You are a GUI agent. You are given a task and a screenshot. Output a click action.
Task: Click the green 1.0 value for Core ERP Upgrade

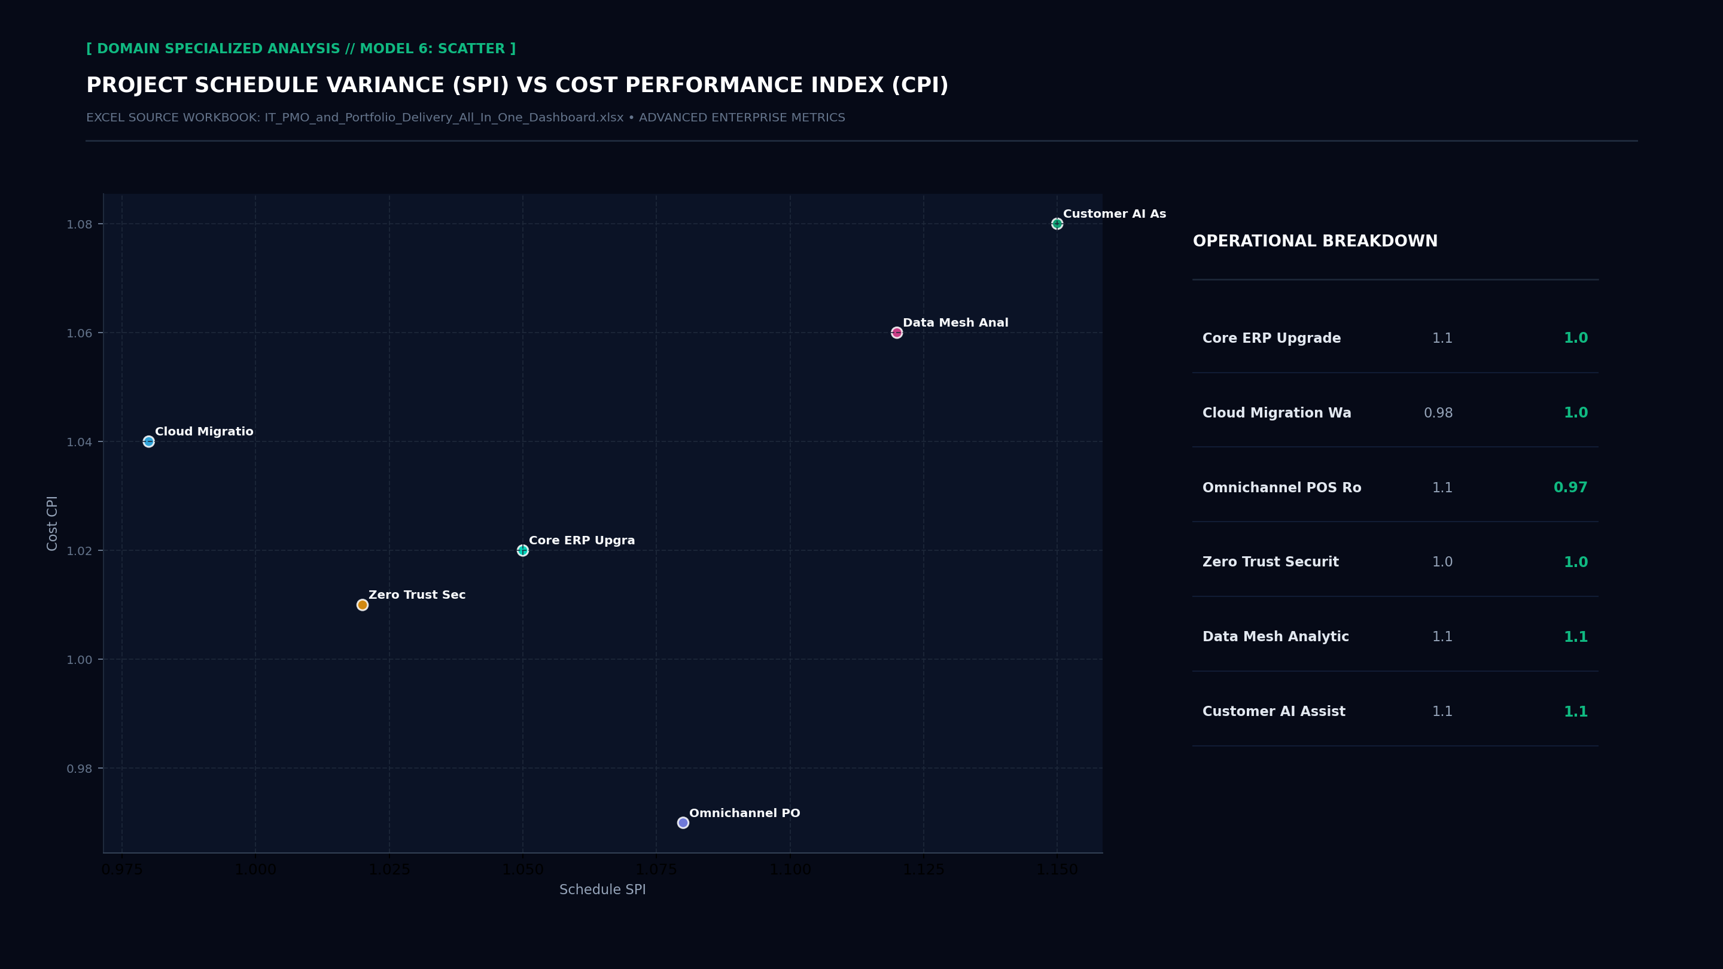click(1576, 339)
